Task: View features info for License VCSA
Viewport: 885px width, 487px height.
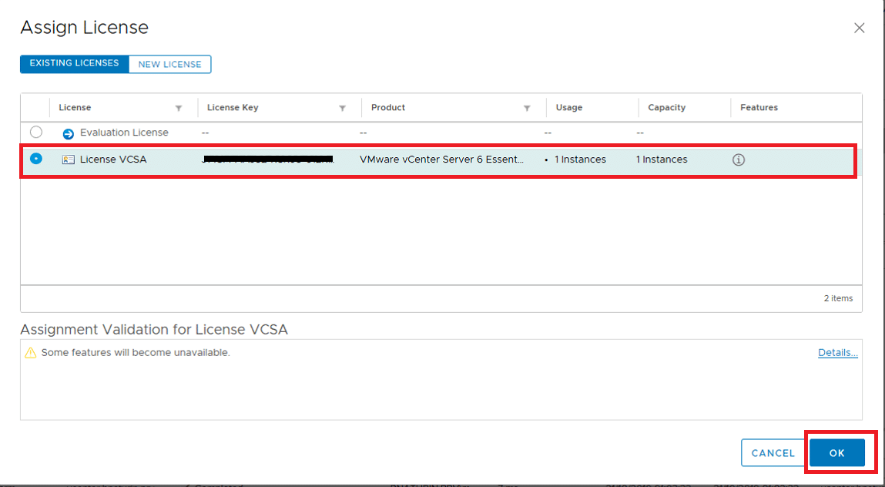Action: pos(738,160)
